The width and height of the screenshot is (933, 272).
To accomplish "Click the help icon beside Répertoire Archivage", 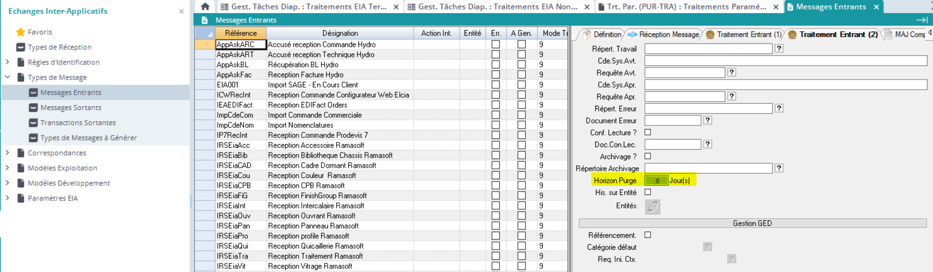I will 779,168.
